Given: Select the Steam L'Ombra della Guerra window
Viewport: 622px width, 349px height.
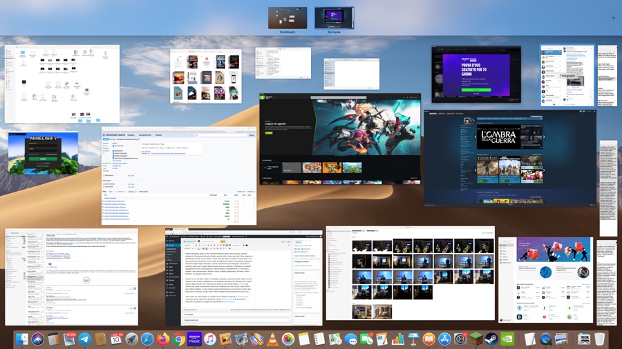Looking at the screenshot, I should [510, 157].
